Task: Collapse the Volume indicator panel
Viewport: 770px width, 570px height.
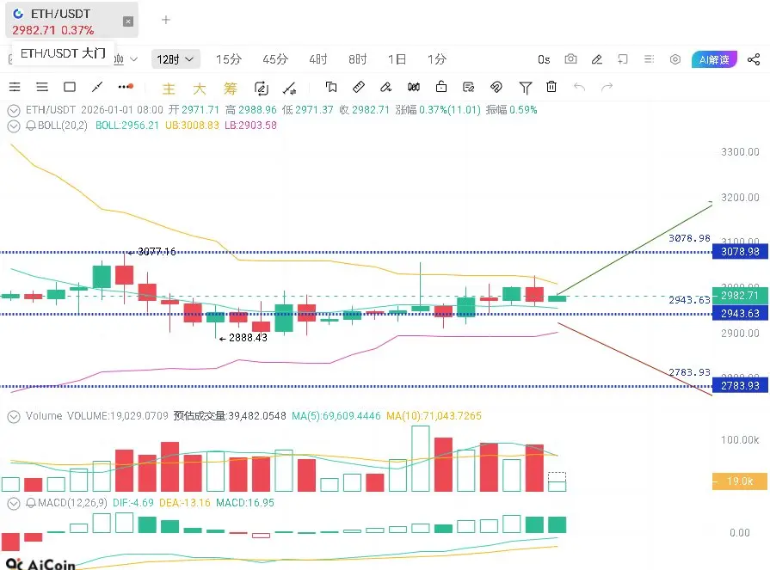Action: (14, 416)
